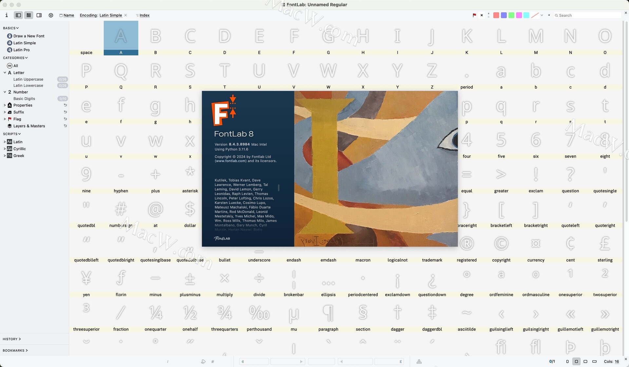Viewport: 629px width, 367px height.
Task: Click the arrow icon before Search
Action: (549, 15)
